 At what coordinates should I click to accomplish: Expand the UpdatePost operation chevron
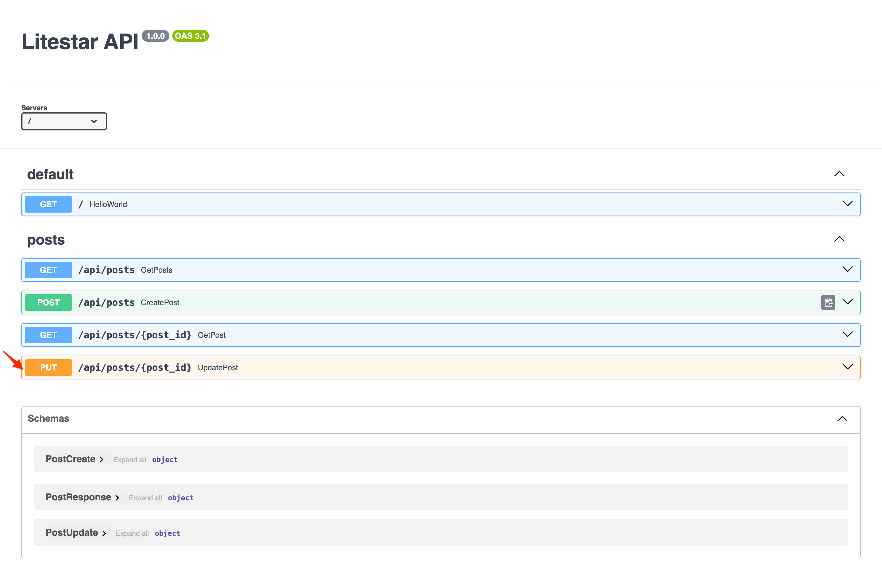tap(847, 367)
